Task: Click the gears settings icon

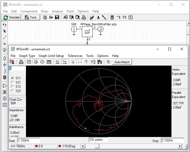Action: 100,62
